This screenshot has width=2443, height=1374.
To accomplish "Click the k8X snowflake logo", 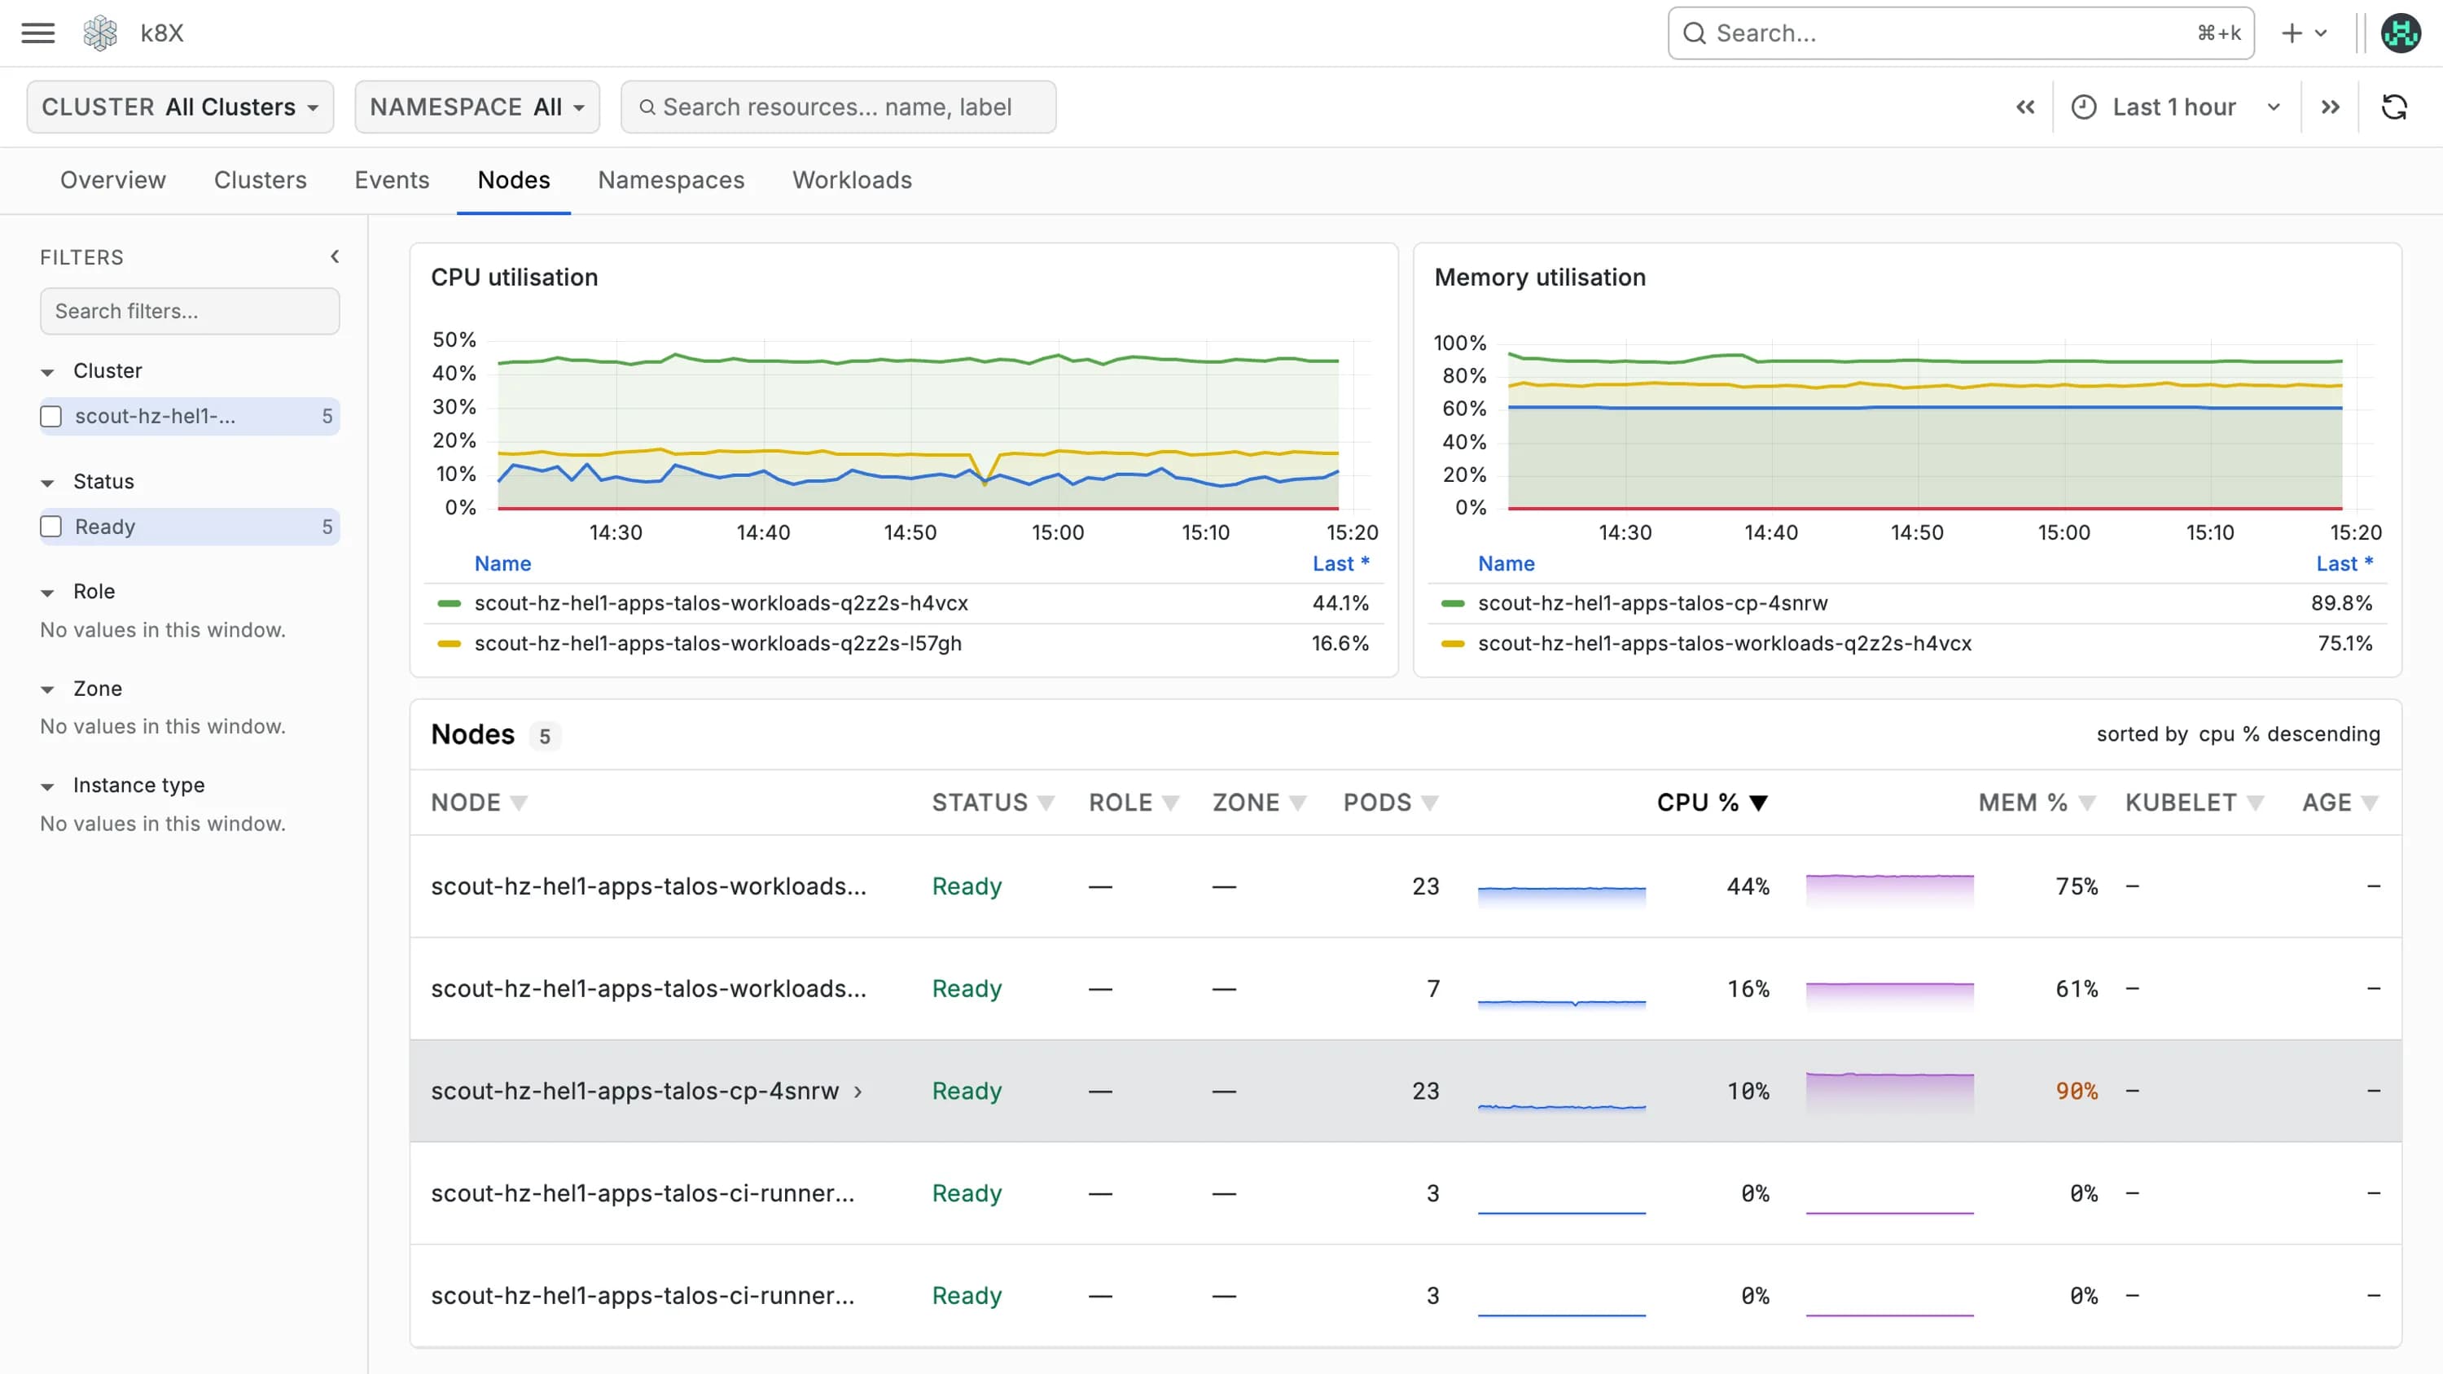I will 100,33.
